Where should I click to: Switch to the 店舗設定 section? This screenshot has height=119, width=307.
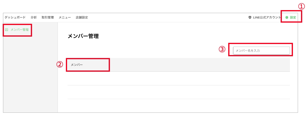(82, 18)
